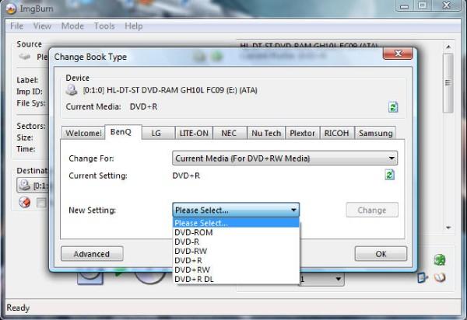Collapse the New Setting dropdown
Viewport: 467px width, 320px height.
click(x=236, y=210)
